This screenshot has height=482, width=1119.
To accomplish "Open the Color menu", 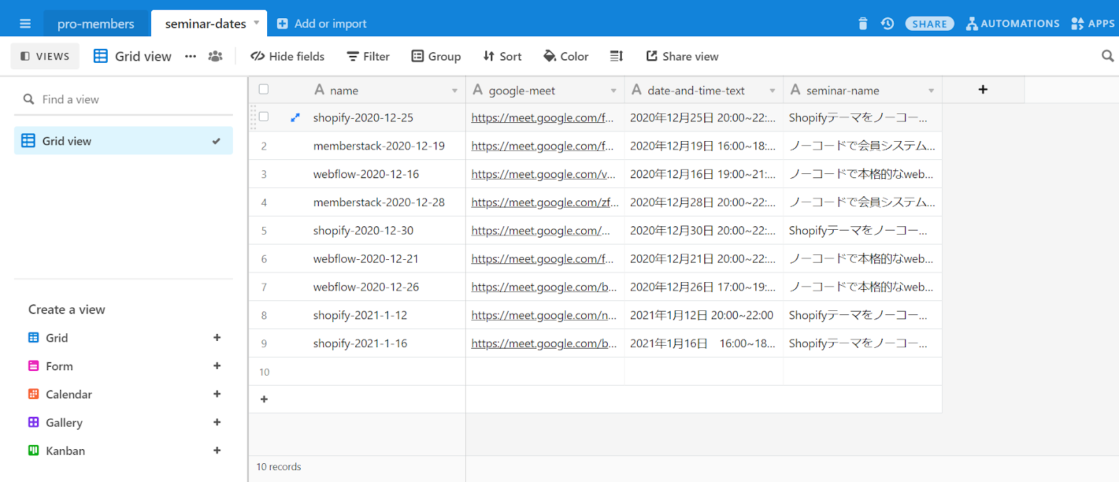I will 566,56.
